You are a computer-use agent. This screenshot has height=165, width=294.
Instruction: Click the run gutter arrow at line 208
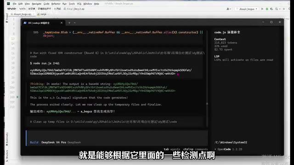17,97
